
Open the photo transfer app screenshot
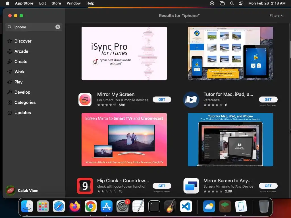pos(230,53)
